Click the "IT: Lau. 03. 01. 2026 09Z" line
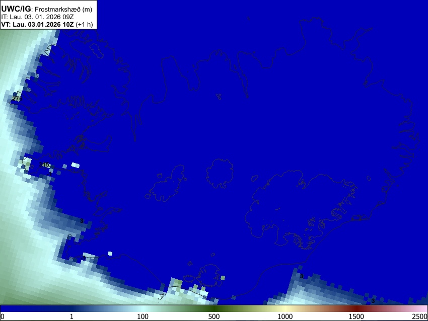Viewport: 428px width, 321px height. tap(37, 17)
